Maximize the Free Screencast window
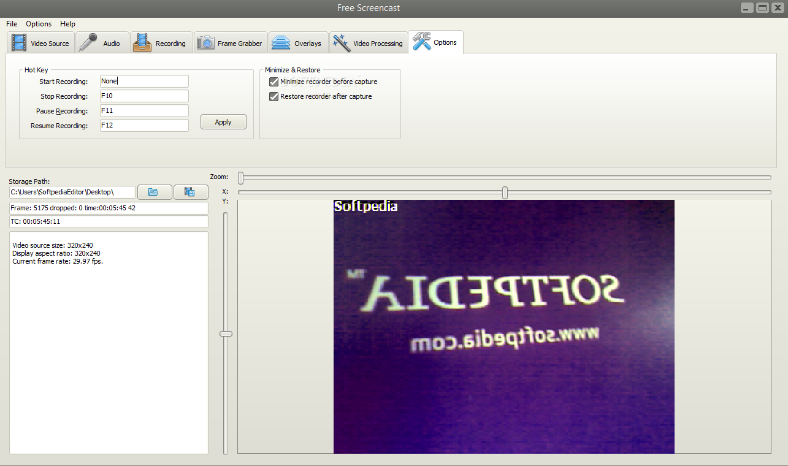Screen dimensions: 788x466 pos(762,7)
